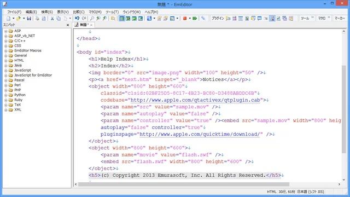The image size is (350, 197).
Task: Select the Ruby snippets folder
Action: point(18,100)
